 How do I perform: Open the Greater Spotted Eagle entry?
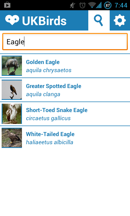[65, 90]
